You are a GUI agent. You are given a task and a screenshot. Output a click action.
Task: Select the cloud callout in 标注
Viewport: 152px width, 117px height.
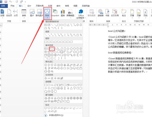tap(55, 108)
